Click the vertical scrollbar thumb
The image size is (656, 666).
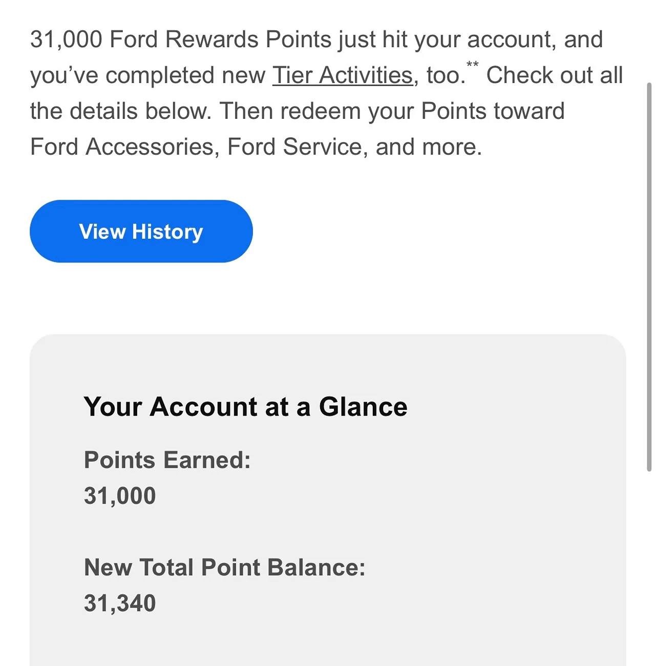[x=649, y=277]
